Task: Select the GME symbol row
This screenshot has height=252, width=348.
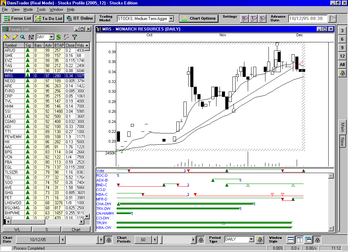Action: pos(44,56)
